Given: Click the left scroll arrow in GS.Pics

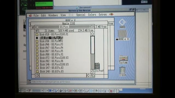Looking at the screenshot, I should coord(37,75).
